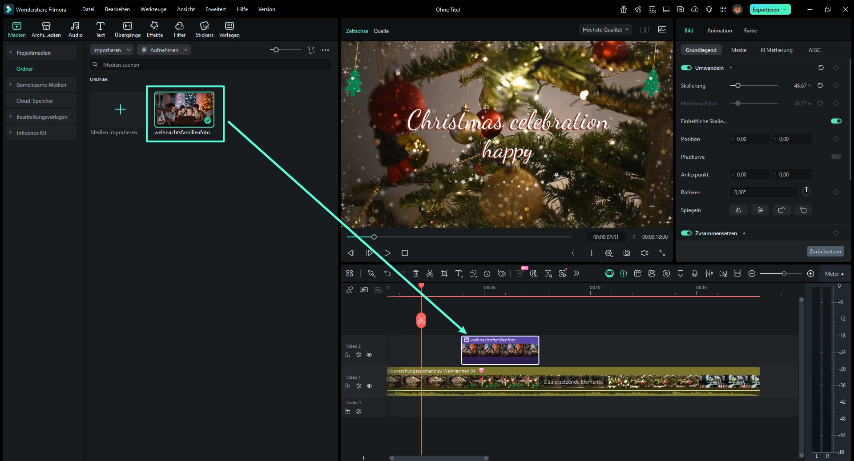Open the Crop tool in the timeline toolbar
854x461 pixels.
click(x=444, y=273)
